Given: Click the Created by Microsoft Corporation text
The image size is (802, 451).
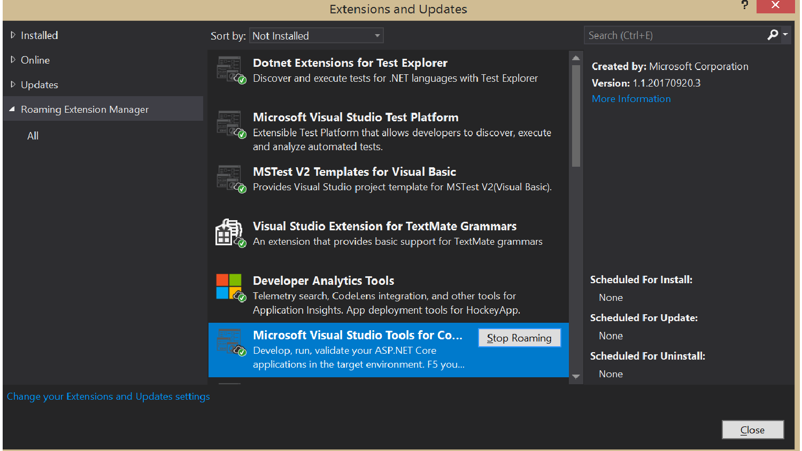Looking at the screenshot, I should [670, 66].
